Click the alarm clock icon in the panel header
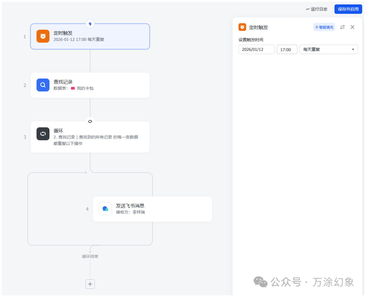 tap(242, 27)
